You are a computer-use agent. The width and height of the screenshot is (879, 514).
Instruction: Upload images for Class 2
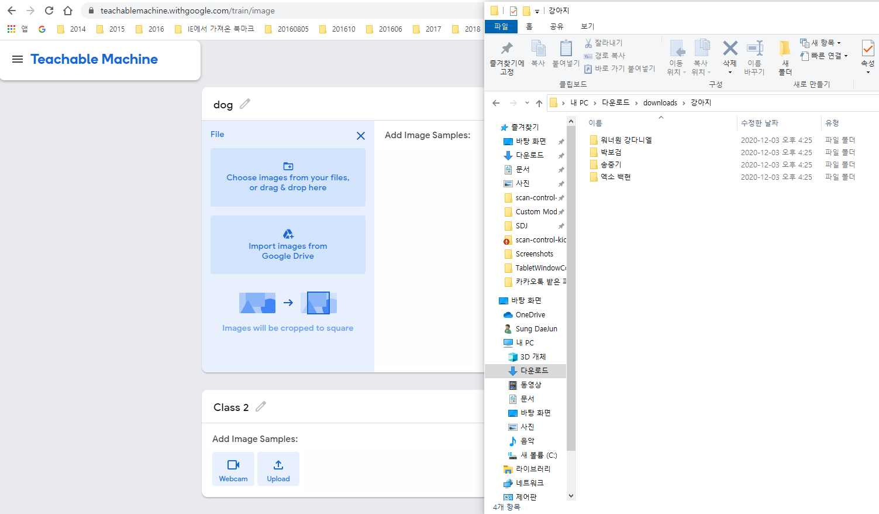click(x=278, y=469)
